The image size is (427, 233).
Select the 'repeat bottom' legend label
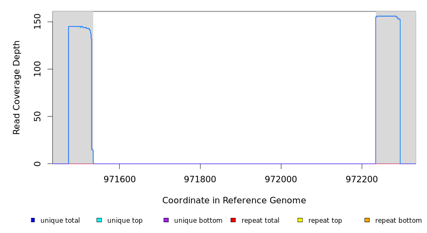tap(398, 221)
